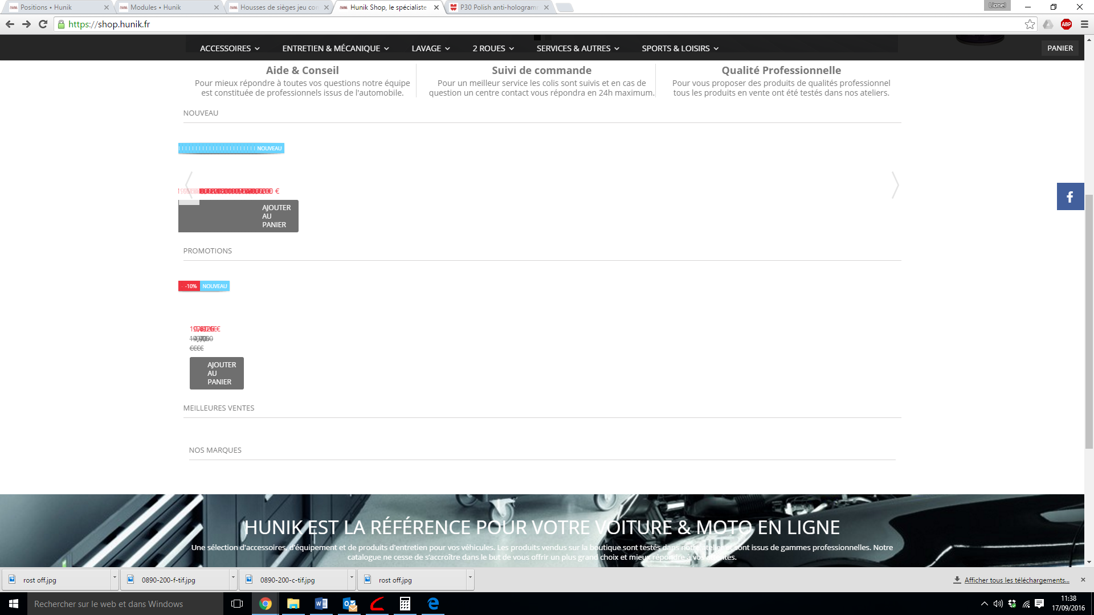Expand the SPORTS & LOISIRS menu
1094x615 pixels.
[x=680, y=48]
